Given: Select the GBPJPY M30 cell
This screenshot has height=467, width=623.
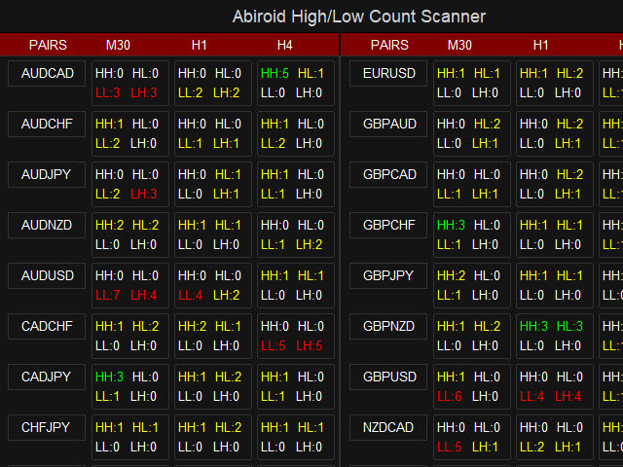Looking at the screenshot, I should click(472, 285).
